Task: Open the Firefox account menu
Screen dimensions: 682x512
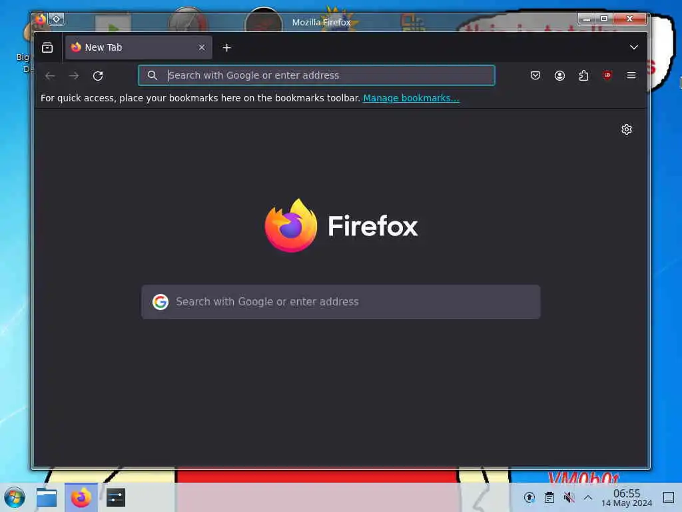Action: [x=559, y=76]
